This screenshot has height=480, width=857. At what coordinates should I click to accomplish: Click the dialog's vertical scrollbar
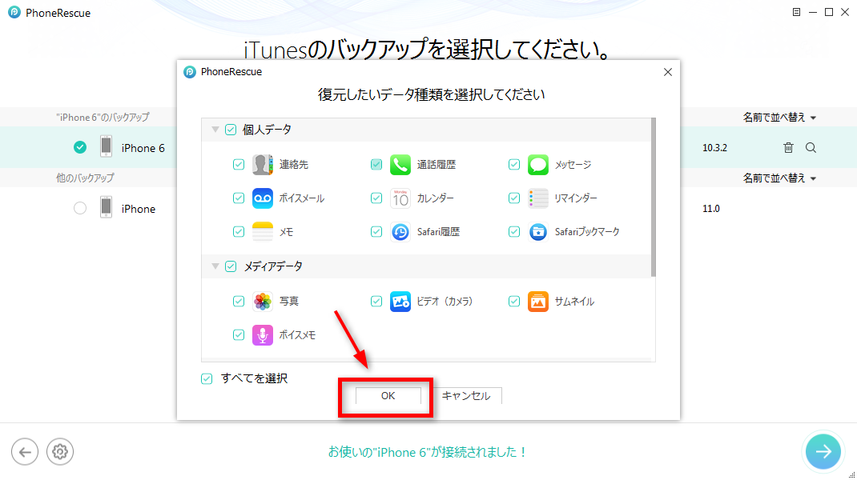653,197
